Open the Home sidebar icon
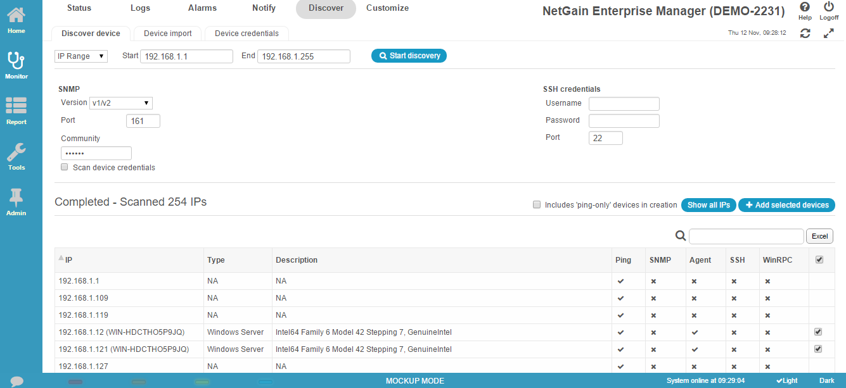Screen dimensions: 846x388 (x=16, y=15)
